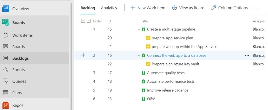
Task: Click the Work items clipboard icon
Action: (x=6, y=35)
